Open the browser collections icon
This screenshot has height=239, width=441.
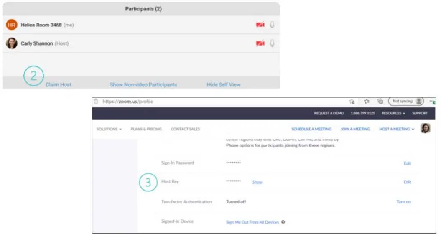click(x=380, y=101)
